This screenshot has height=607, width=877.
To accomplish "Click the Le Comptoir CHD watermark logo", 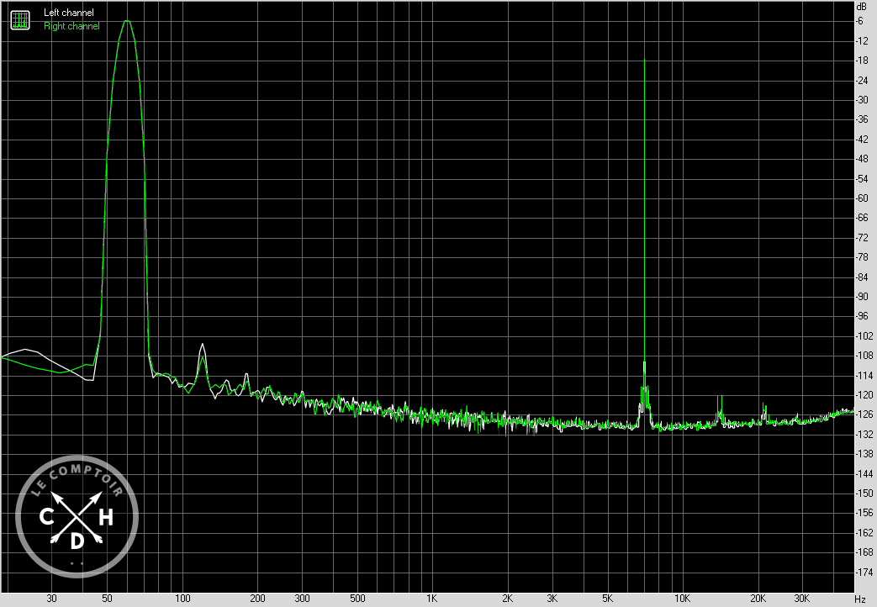I will [x=77, y=515].
